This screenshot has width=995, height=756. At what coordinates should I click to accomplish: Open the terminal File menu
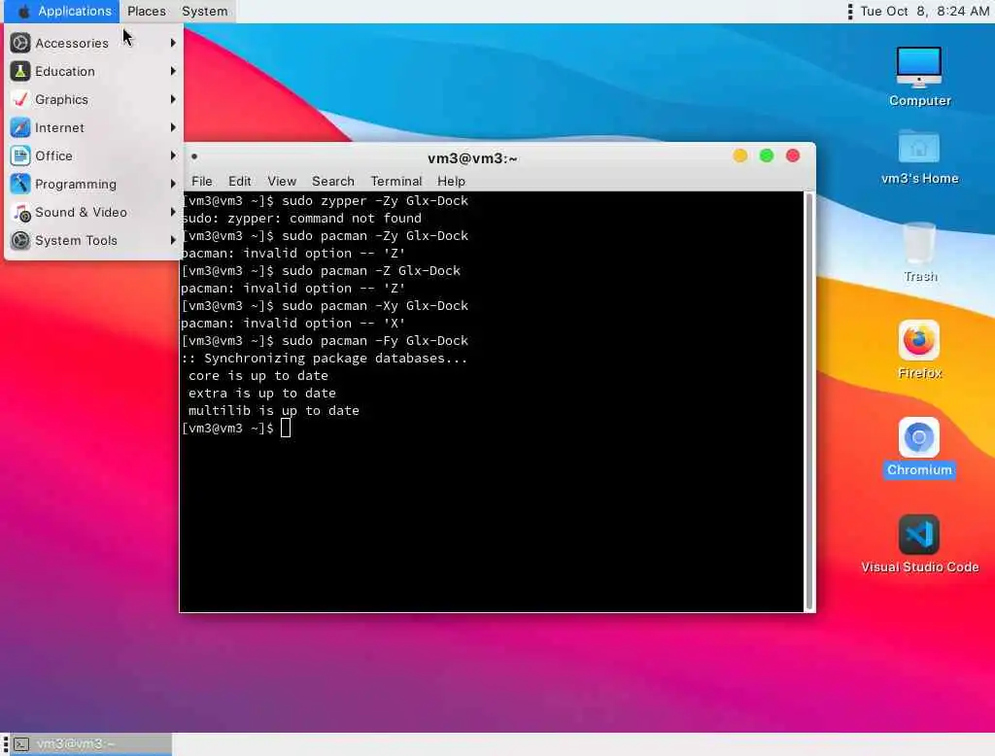click(x=202, y=181)
